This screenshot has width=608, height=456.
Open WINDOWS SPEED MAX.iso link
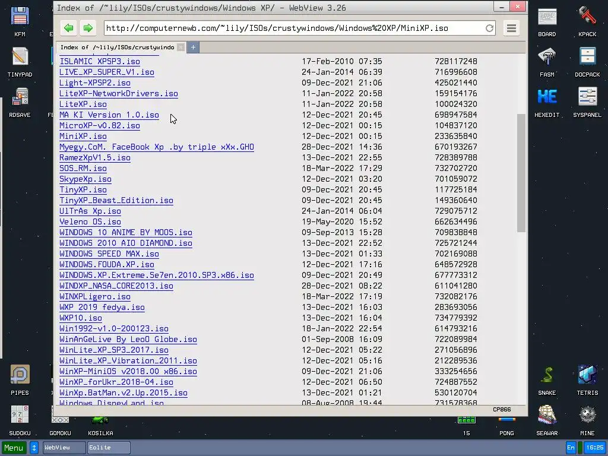tap(109, 254)
